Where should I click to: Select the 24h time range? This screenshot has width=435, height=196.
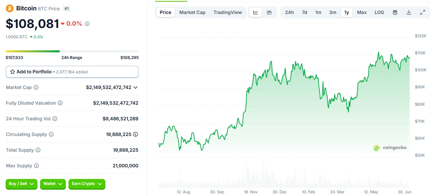(x=290, y=12)
